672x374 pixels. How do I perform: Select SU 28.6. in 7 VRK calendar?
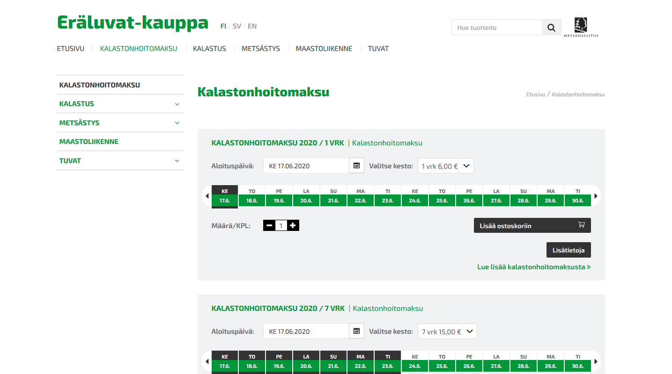[524, 361]
